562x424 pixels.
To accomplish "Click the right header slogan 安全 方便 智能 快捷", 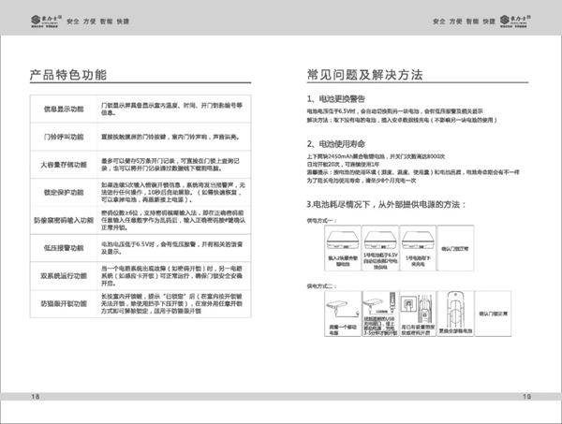I will 464,22.
